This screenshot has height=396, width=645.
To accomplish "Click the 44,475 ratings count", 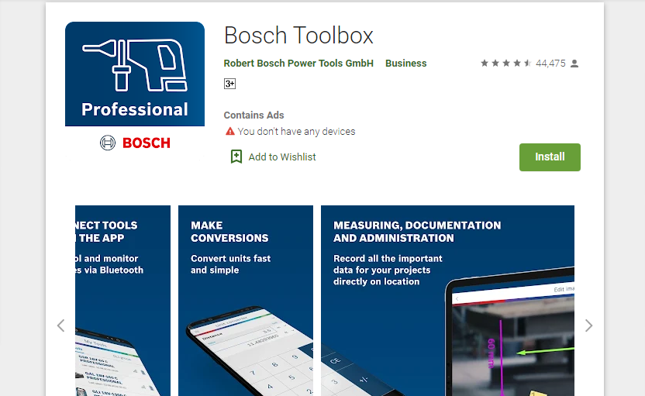I will click(550, 64).
